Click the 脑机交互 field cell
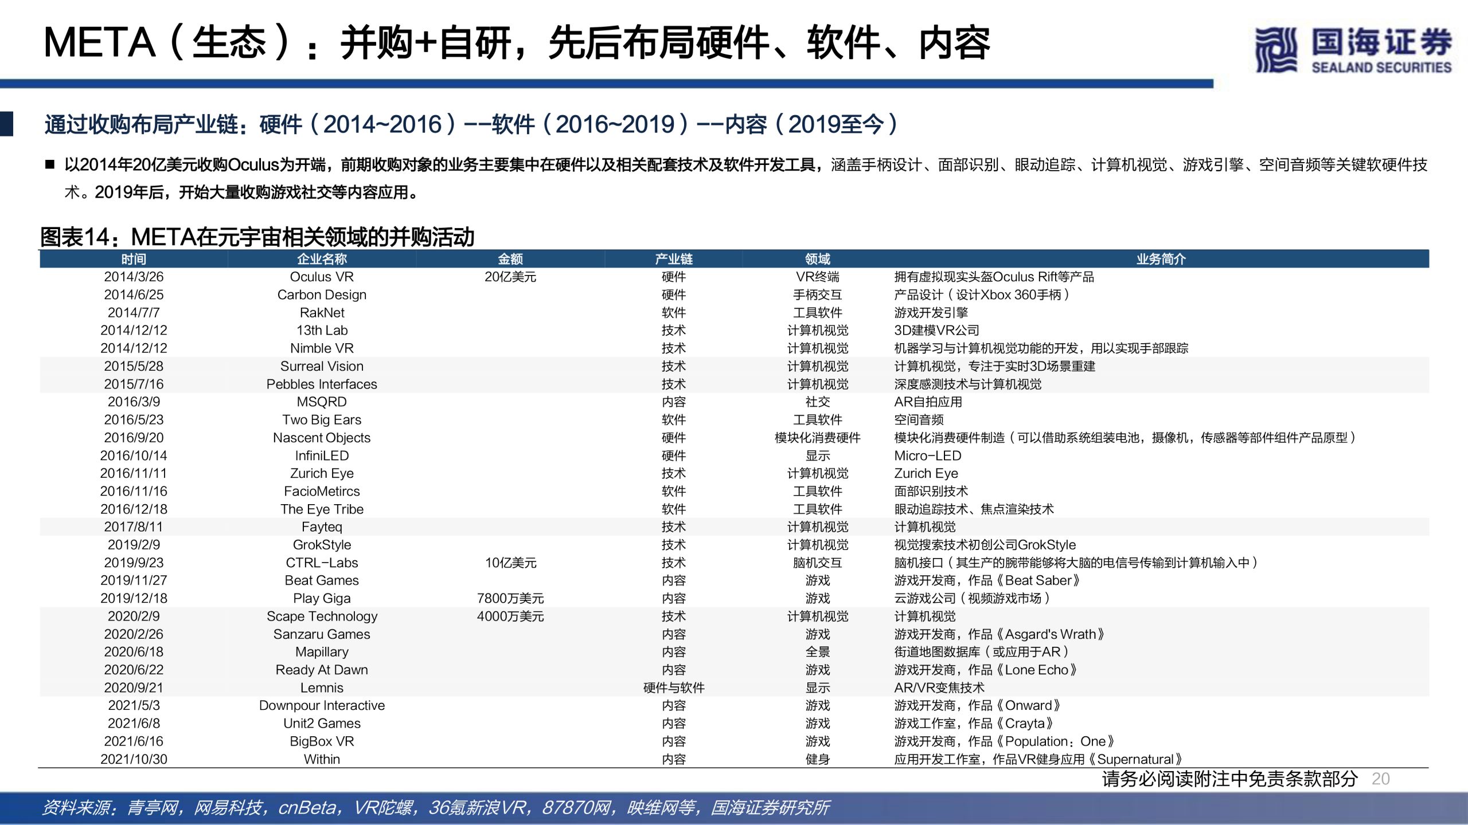Viewport: 1468px width, 825px height. [x=818, y=563]
